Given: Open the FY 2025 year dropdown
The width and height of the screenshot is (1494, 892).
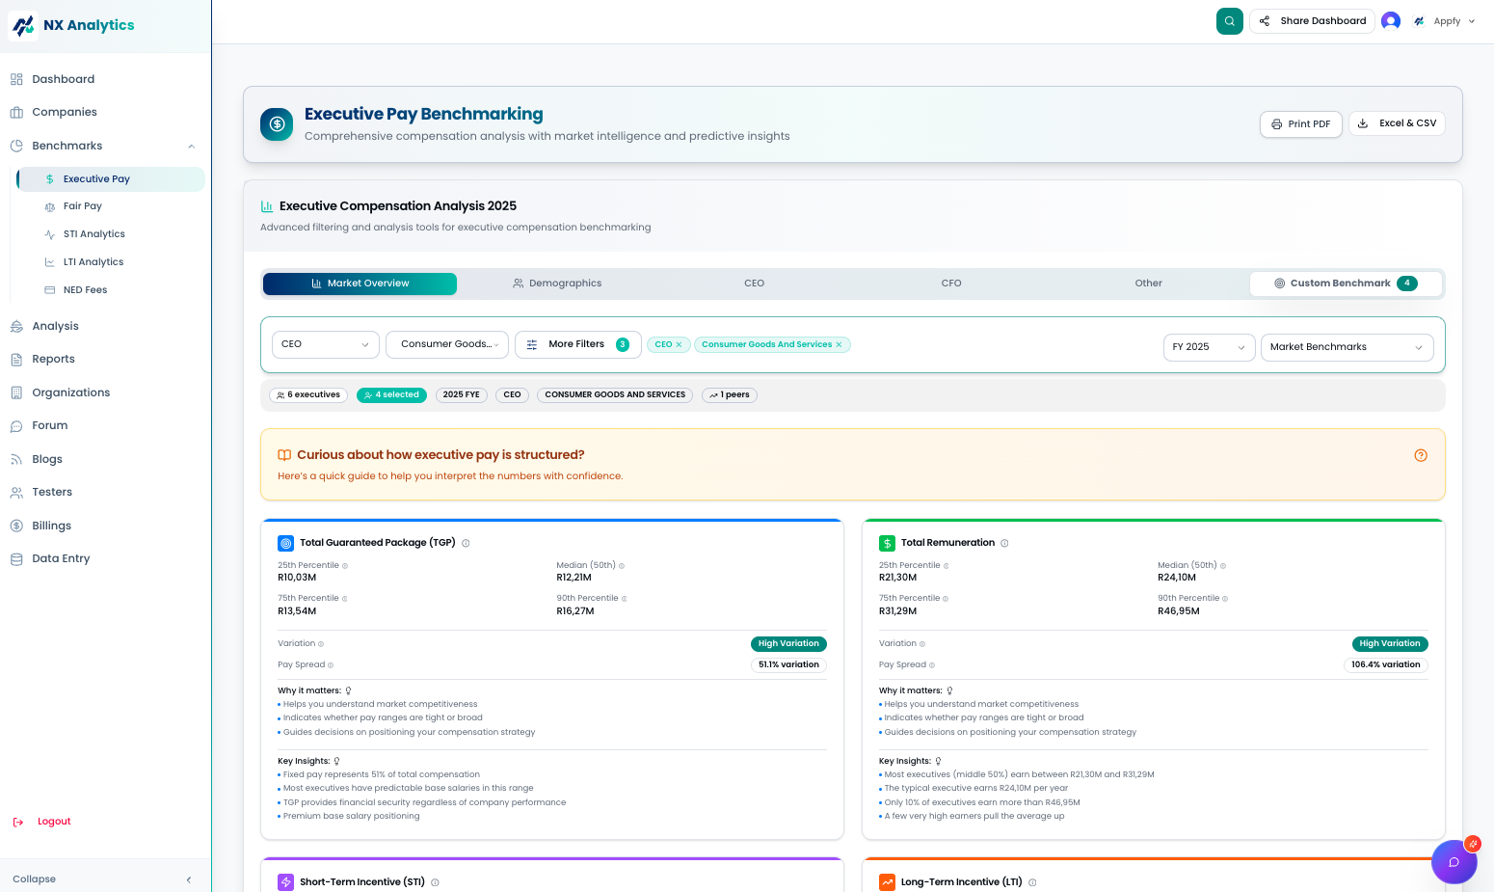Looking at the screenshot, I should [1209, 347].
